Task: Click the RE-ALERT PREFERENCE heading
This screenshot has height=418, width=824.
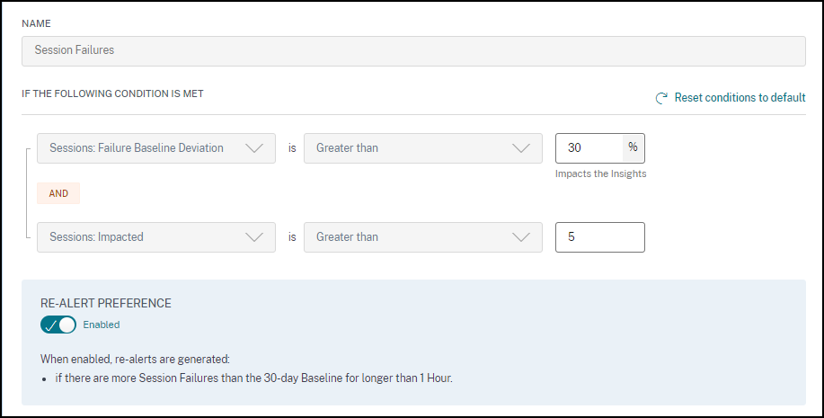Action: click(x=106, y=303)
